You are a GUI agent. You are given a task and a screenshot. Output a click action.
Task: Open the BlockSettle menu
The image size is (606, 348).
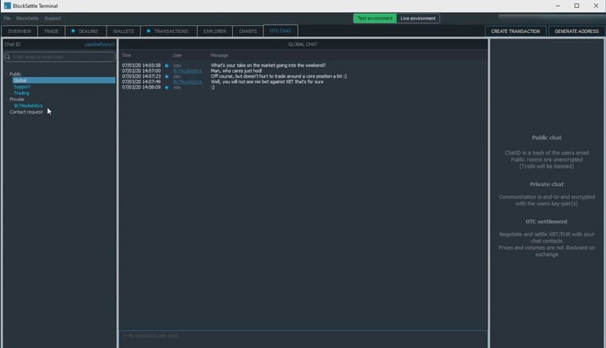27,18
